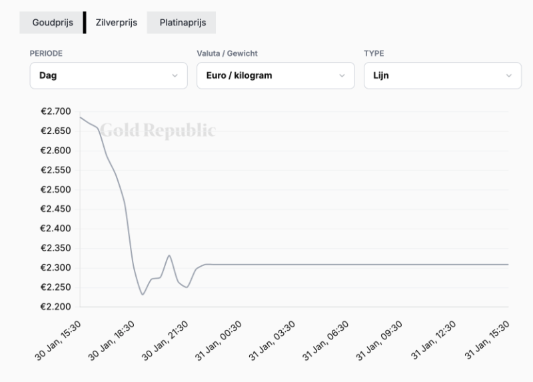Click the lowest dip of the price line
The width and height of the screenshot is (533, 382).
142,294
